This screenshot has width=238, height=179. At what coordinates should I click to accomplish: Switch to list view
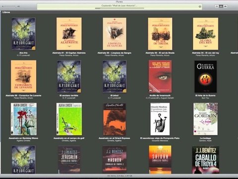217,6
